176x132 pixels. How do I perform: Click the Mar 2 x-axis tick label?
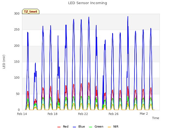pyautogui.click(x=144, y=114)
